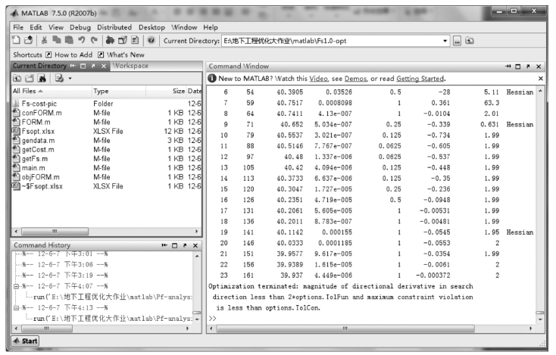Select the main.m file
The width and height of the screenshot is (556, 355).
click(33, 168)
